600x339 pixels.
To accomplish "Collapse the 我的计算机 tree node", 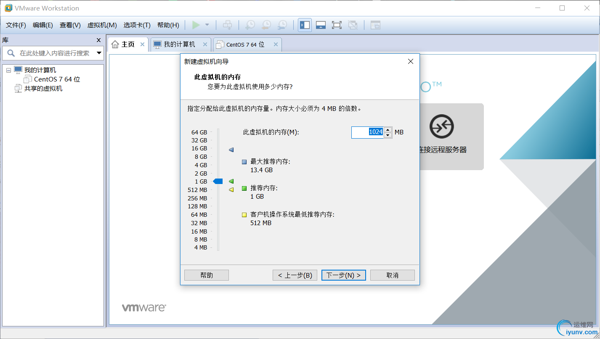I will (x=8, y=70).
